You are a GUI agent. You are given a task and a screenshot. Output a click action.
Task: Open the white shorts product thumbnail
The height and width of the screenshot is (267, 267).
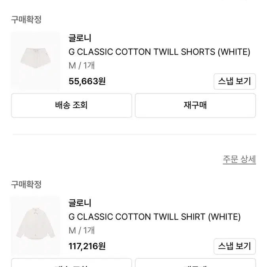click(36, 61)
